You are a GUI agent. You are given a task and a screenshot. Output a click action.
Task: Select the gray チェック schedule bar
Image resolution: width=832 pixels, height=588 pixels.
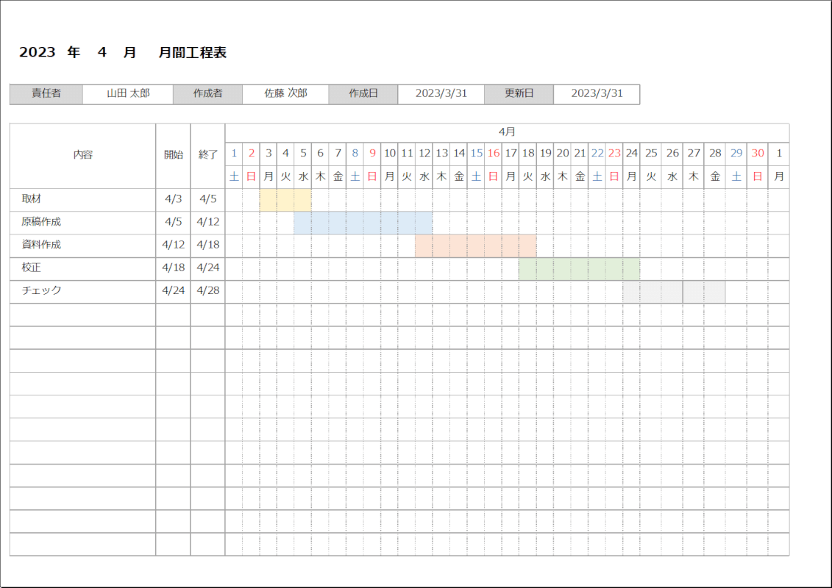674,292
